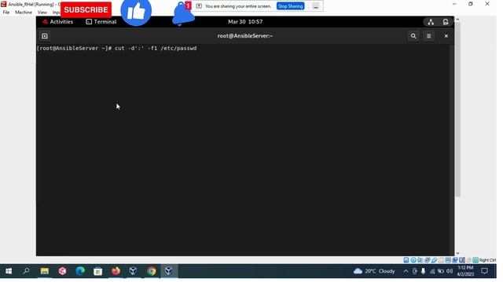
Task: Open Microsoft Edge from taskbar
Action: pyautogui.click(x=80, y=271)
